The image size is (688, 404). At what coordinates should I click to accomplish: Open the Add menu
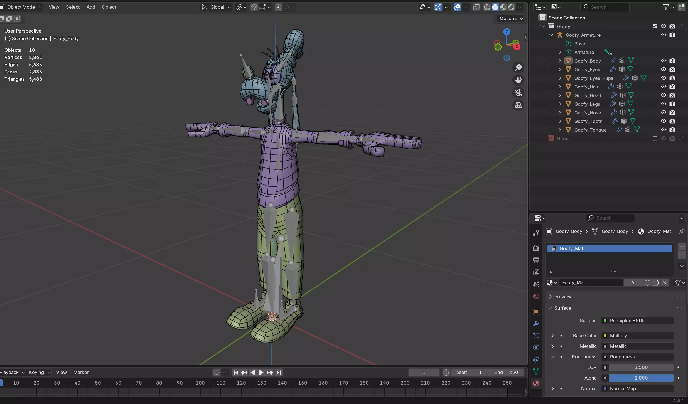(x=91, y=7)
